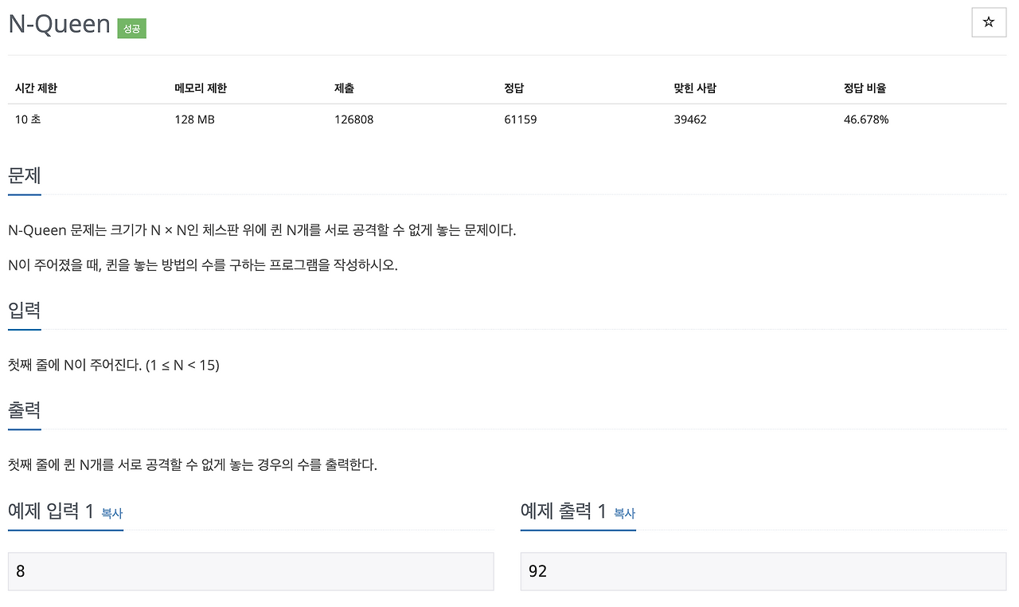Click the 정답 비율 percentage 46.678%

point(866,119)
